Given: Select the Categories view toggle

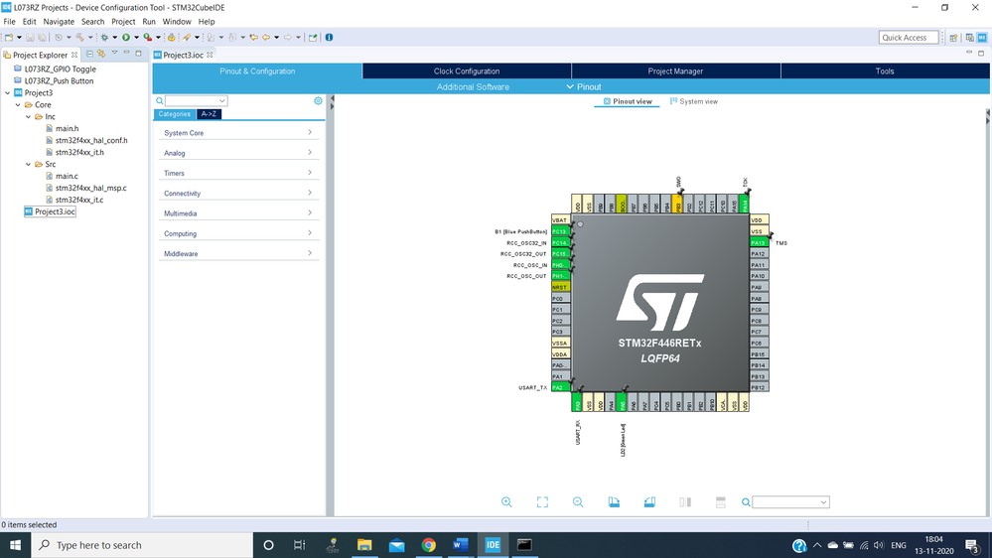Looking at the screenshot, I should 175,114.
